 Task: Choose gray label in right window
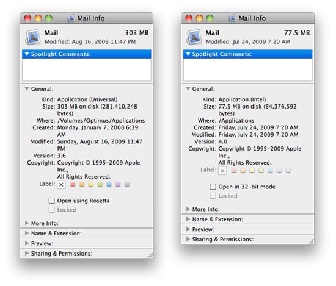coord(288,170)
